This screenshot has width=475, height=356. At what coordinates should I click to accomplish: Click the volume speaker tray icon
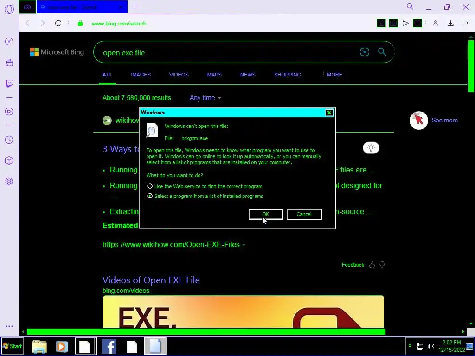point(430,346)
